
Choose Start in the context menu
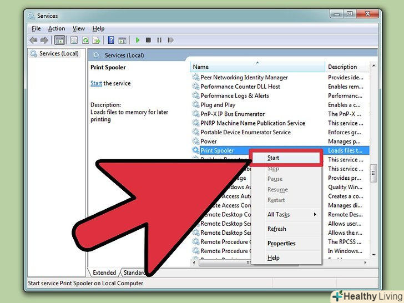(x=286, y=158)
